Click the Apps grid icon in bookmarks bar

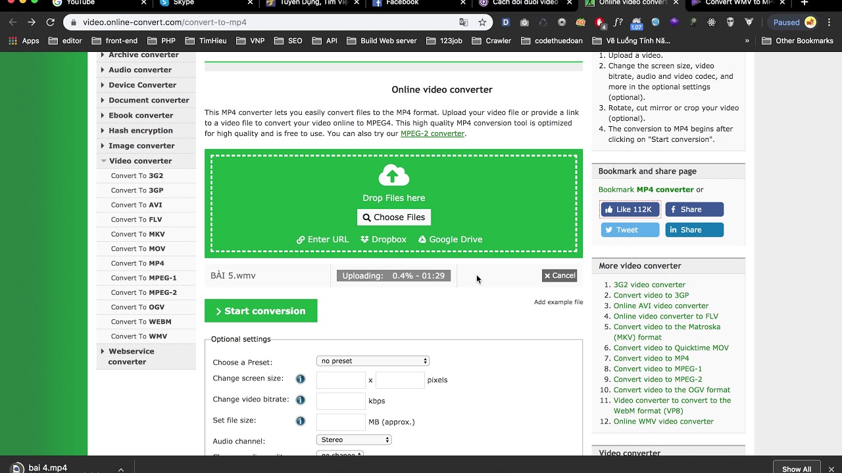pos(12,41)
